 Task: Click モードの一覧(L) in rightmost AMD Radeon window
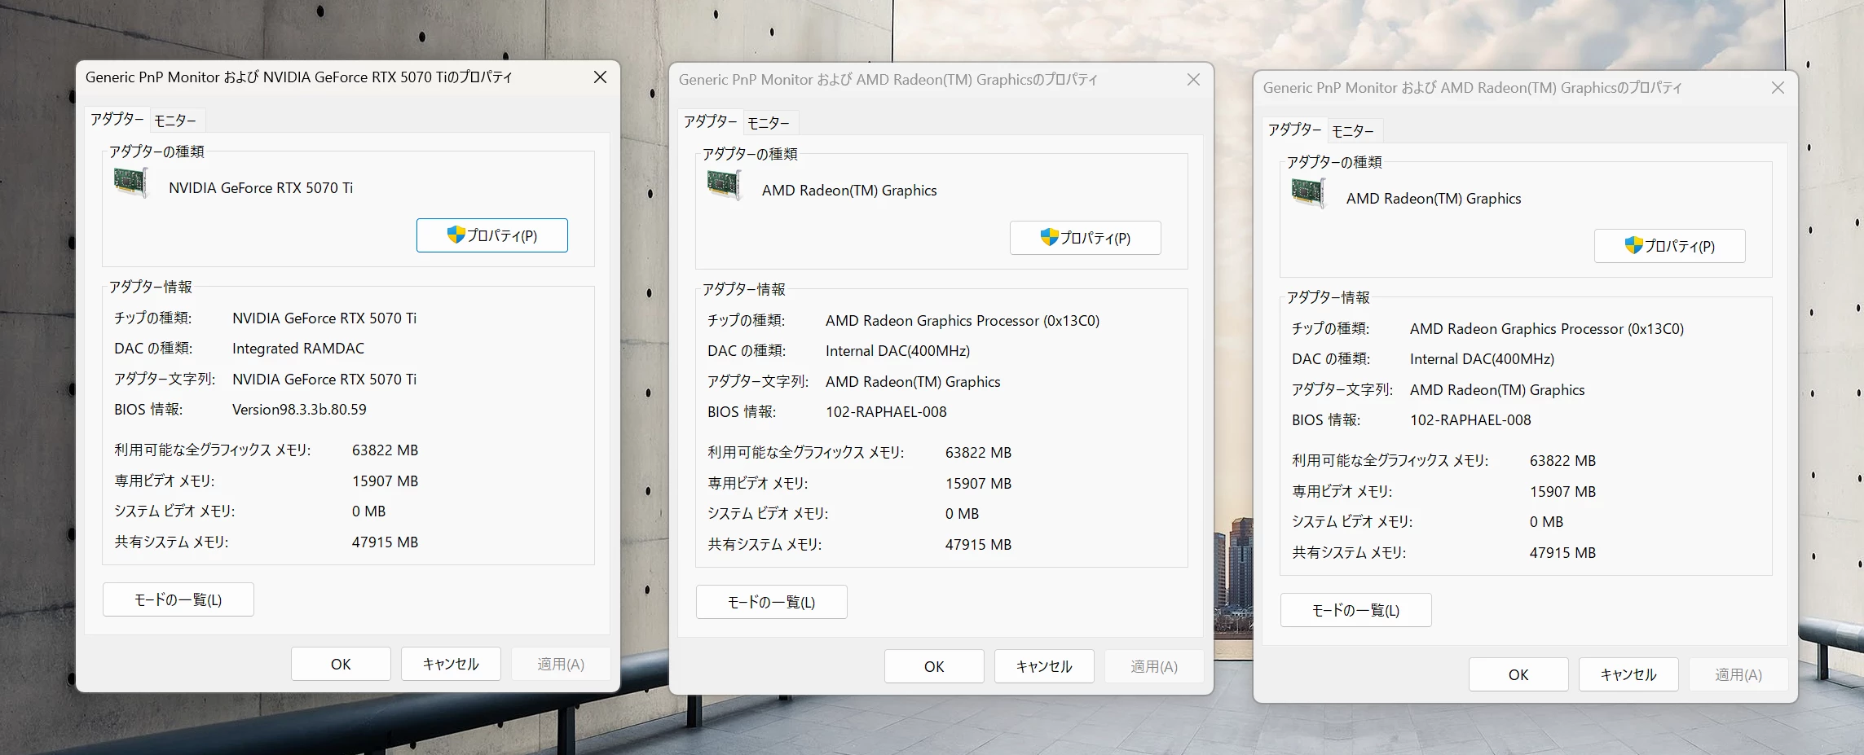point(1356,610)
